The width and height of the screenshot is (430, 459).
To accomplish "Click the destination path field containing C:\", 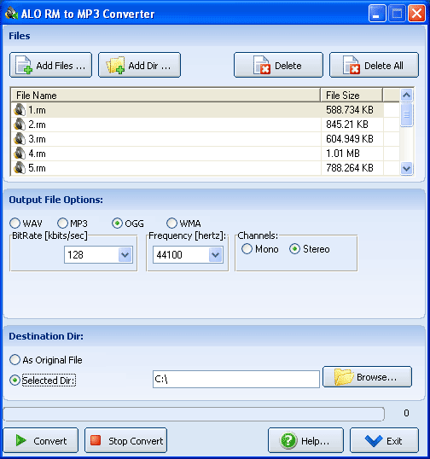I will click(236, 379).
